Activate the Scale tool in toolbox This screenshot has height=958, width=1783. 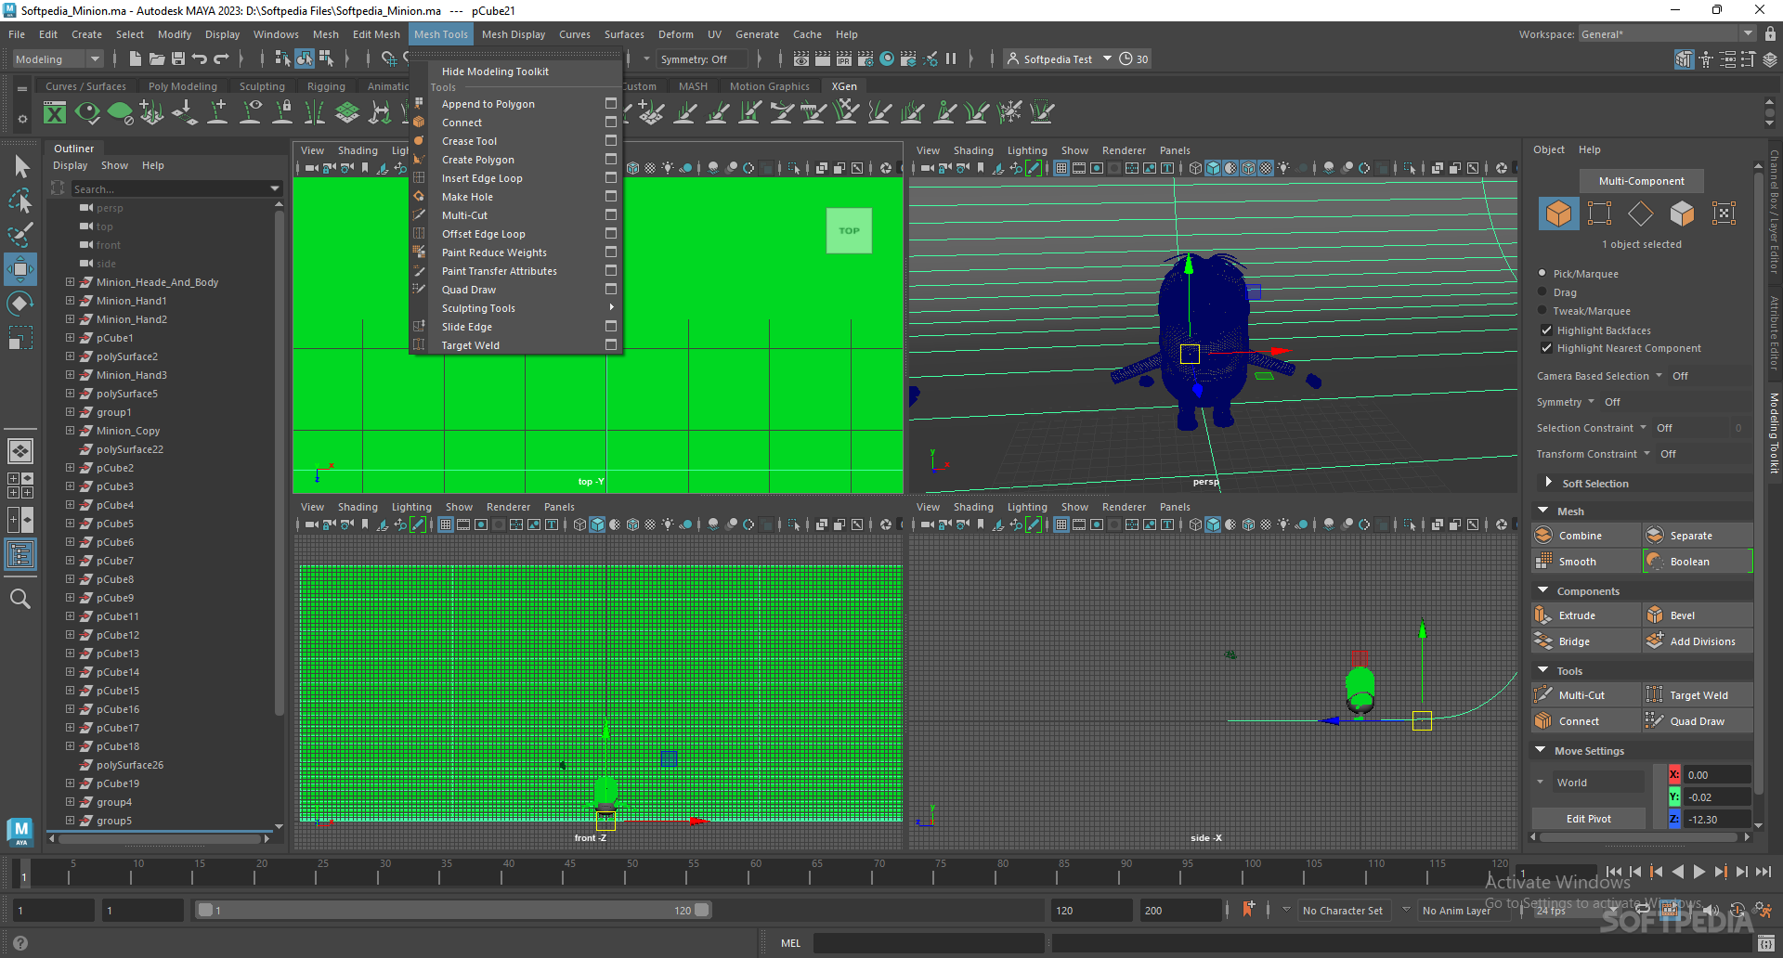(x=20, y=338)
